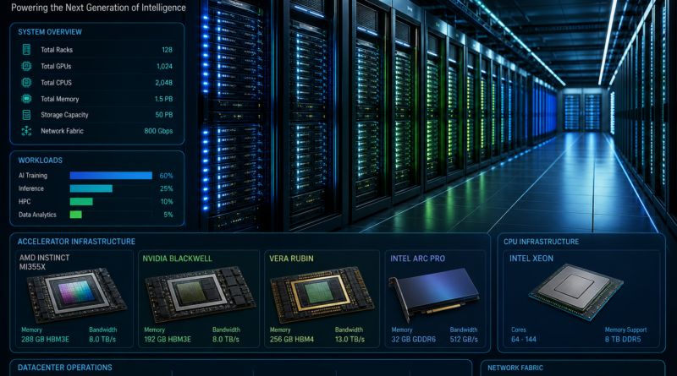The width and height of the screenshot is (677, 376).
Task: Click the VERA RUBIN card title
Action: pos(291,259)
